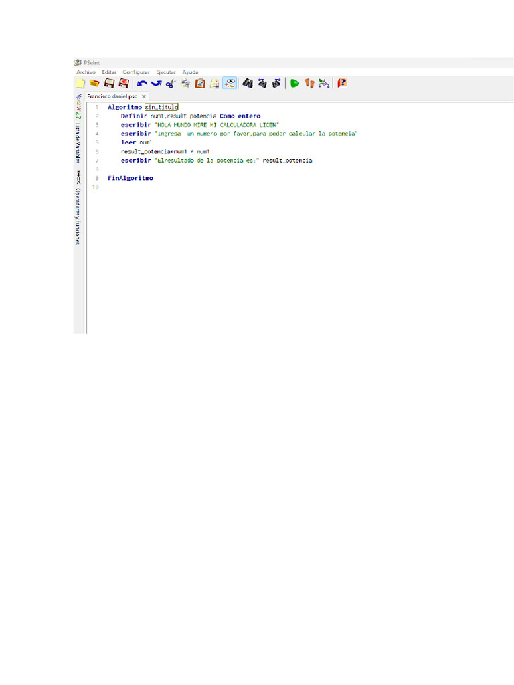This screenshot has width=514, height=685.
Task: Open help with the question mark icon
Action: (342, 83)
